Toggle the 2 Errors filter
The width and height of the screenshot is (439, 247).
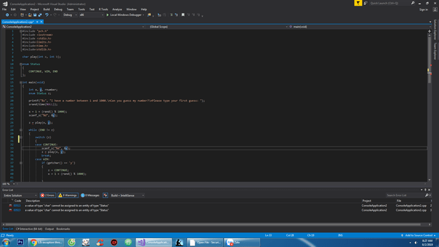(48, 195)
